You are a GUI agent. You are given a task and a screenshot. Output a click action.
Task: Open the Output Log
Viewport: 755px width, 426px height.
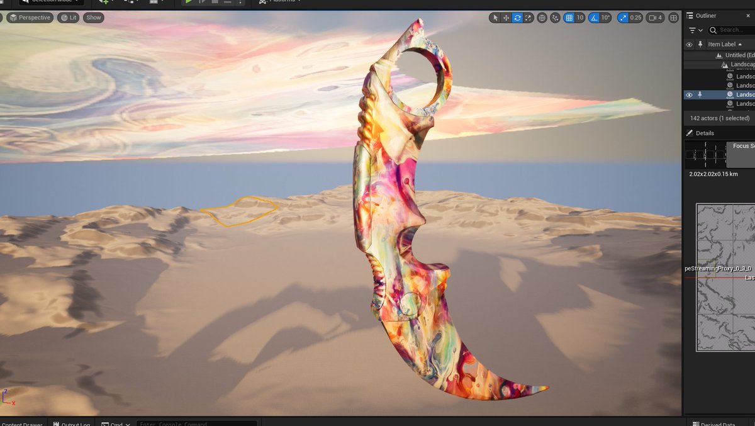71,423
